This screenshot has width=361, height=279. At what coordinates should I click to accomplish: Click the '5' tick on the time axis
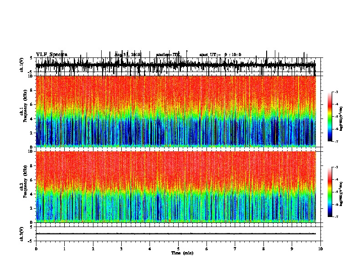pyautogui.click(x=178, y=249)
